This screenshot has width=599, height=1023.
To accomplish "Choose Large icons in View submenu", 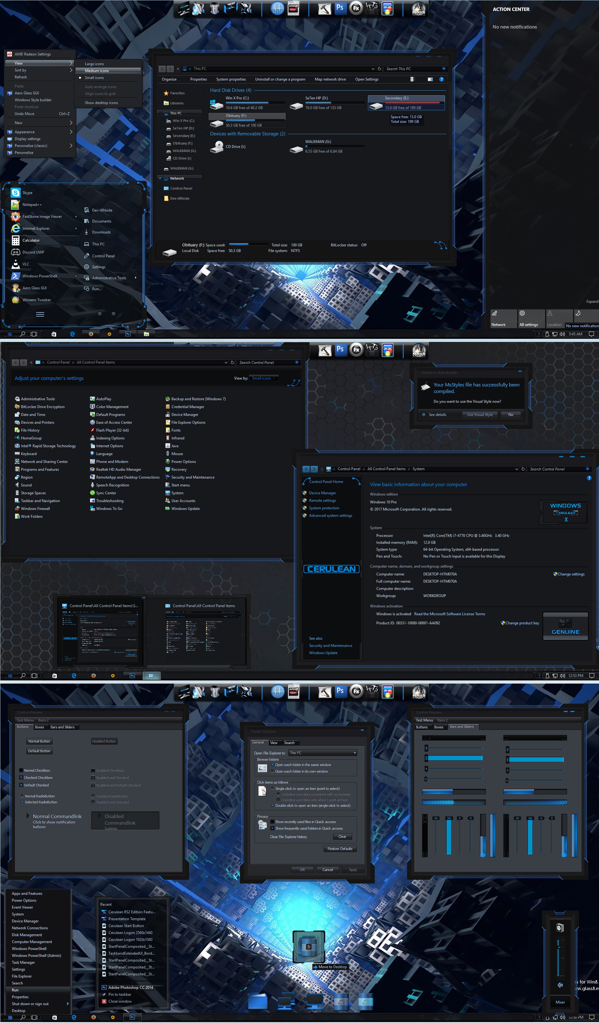I will coord(94,64).
